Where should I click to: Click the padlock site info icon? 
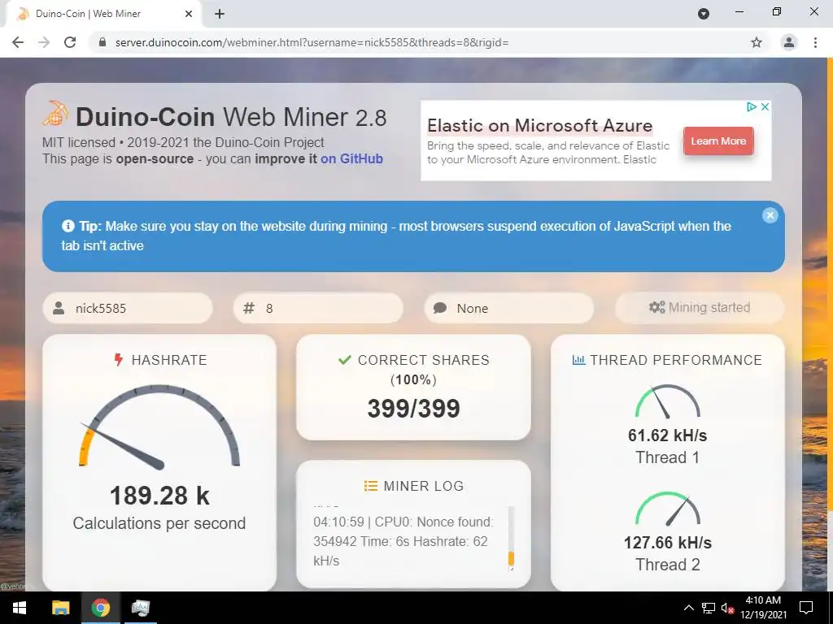tap(102, 42)
